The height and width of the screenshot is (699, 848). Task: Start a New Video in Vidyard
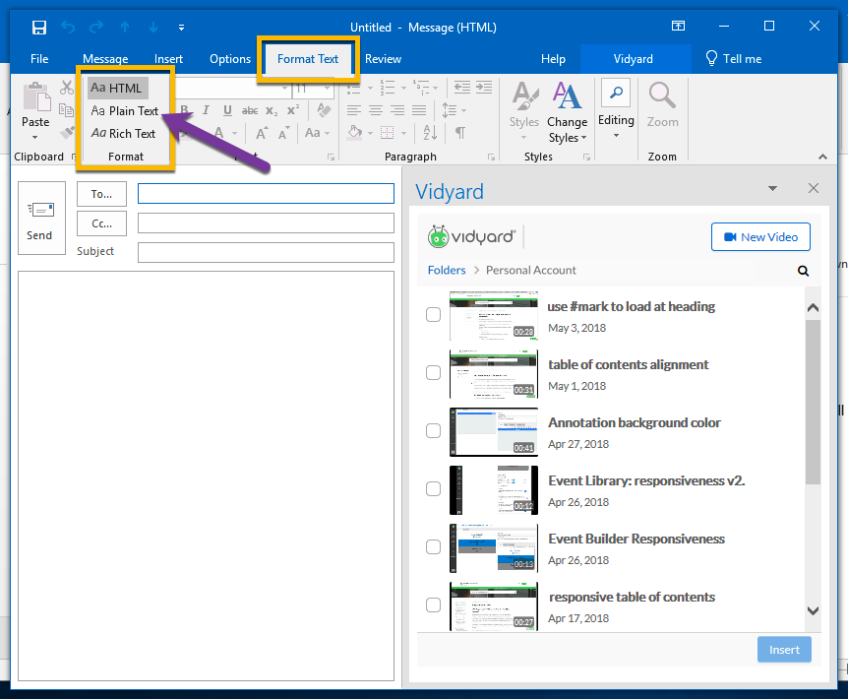(x=760, y=237)
